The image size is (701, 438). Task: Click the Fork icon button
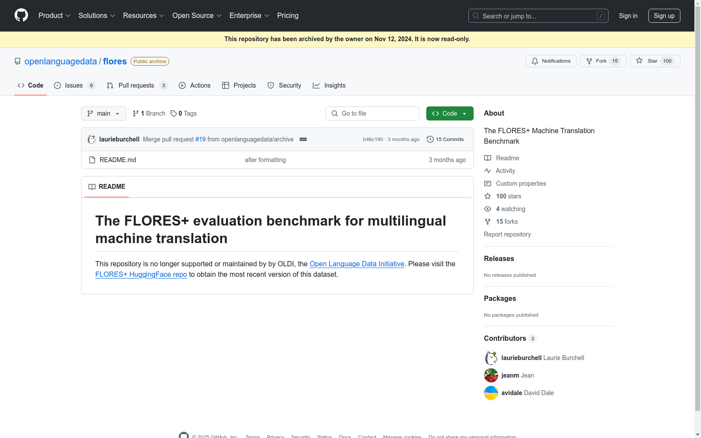[589, 61]
